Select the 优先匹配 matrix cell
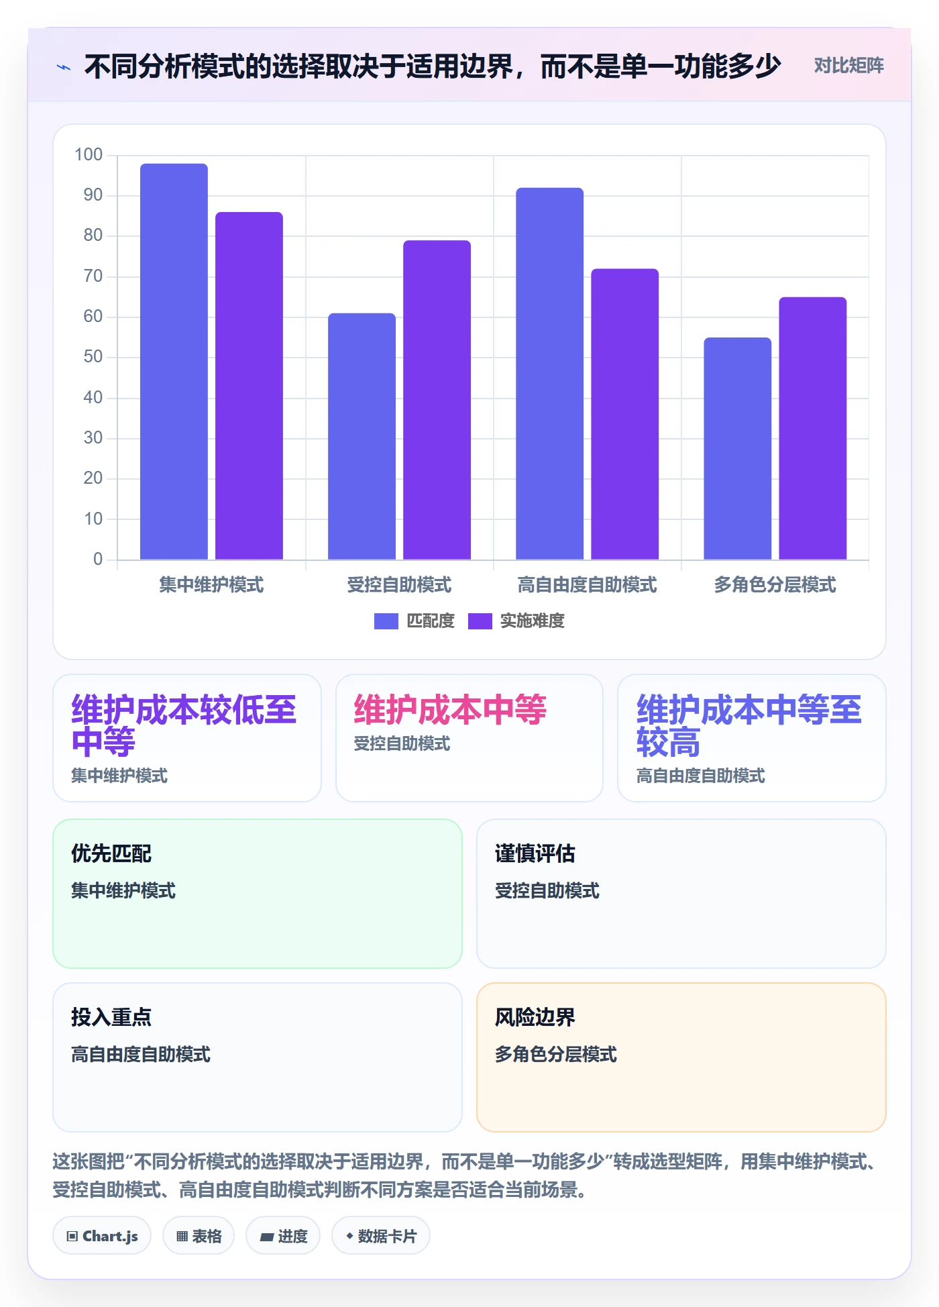 point(258,894)
